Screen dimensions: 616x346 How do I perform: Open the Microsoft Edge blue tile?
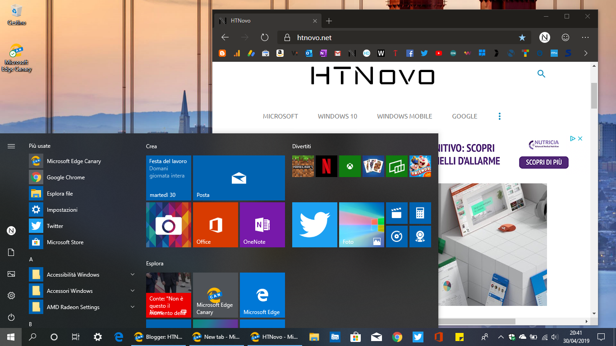[262, 295]
